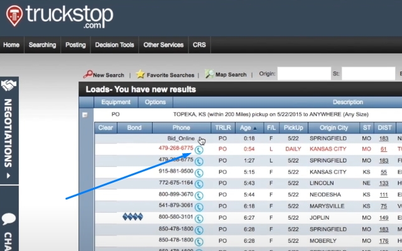Toggle Age column sort order
This screenshot has height=251, width=402.
248,128
